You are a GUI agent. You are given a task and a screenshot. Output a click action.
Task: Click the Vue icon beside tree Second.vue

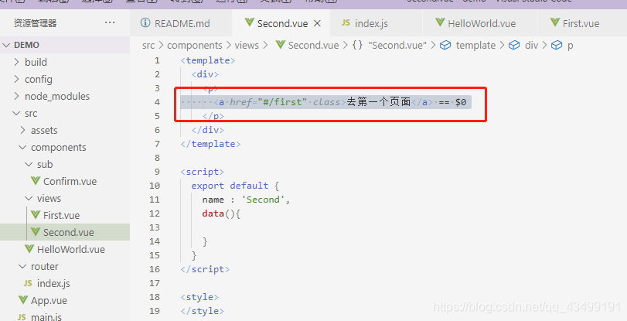(x=36, y=231)
